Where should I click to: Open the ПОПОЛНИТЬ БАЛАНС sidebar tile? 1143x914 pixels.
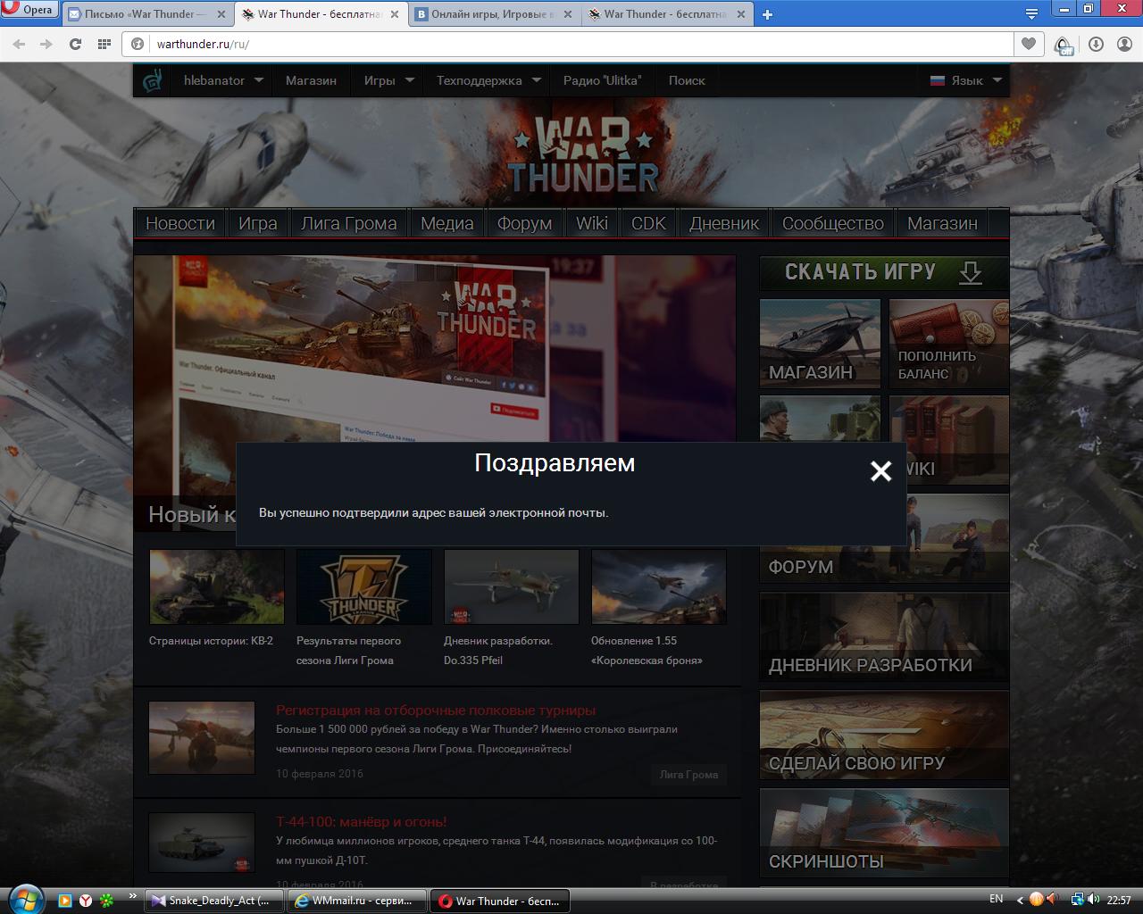949,344
